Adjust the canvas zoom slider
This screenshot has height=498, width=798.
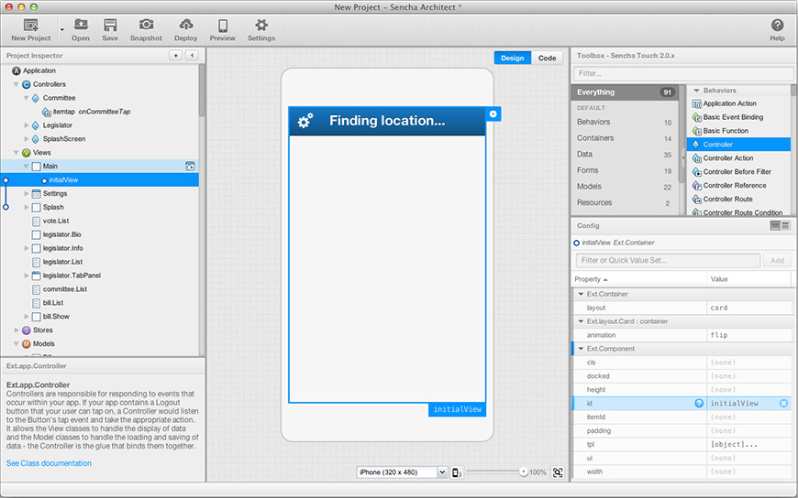click(523, 472)
